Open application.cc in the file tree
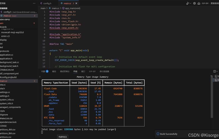The image size is (219, 139). [x=7, y=55]
